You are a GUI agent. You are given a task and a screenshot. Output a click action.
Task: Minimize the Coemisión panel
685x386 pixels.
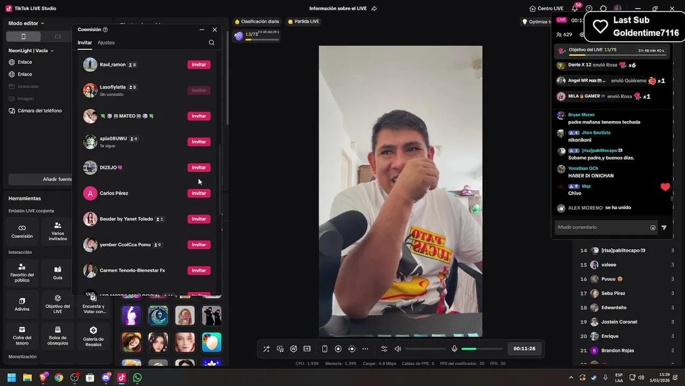coord(201,30)
